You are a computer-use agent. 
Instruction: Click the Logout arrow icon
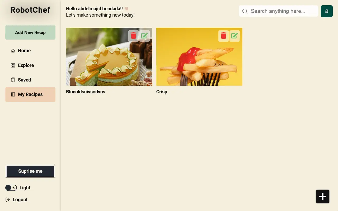click(8, 200)
